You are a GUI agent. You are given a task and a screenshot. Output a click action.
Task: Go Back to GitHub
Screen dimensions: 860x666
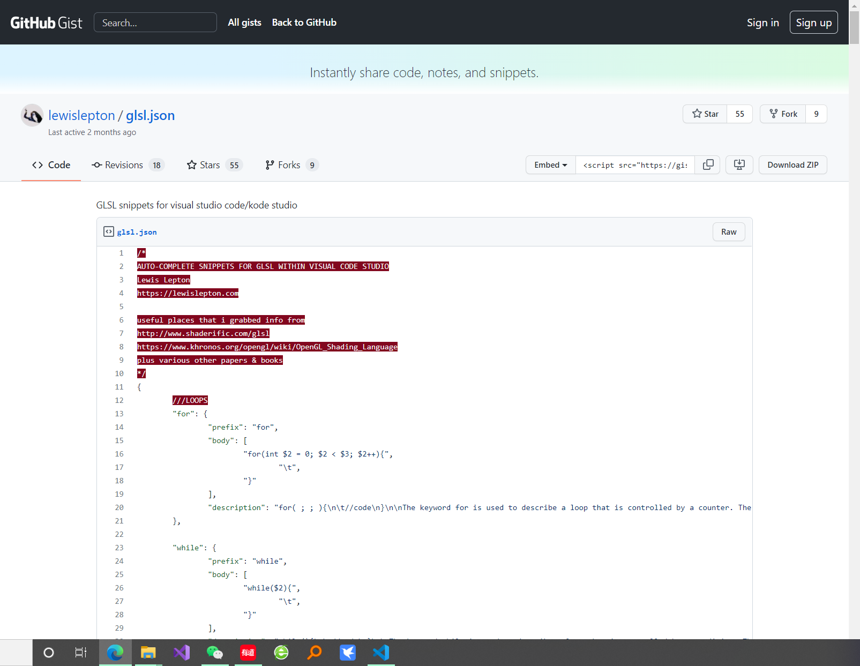click(x=304, y=23)
